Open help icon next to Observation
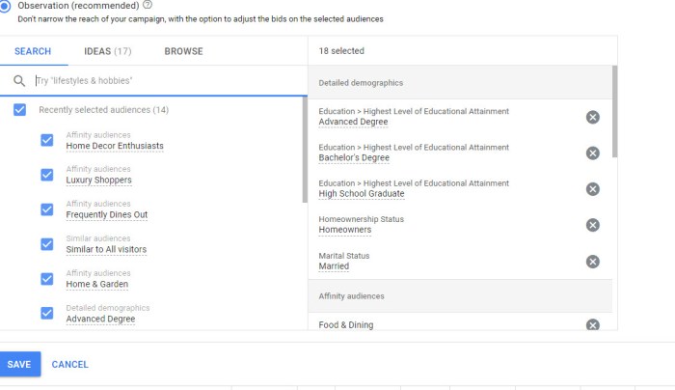Viewport: 675px width, 390px height. 147,5
